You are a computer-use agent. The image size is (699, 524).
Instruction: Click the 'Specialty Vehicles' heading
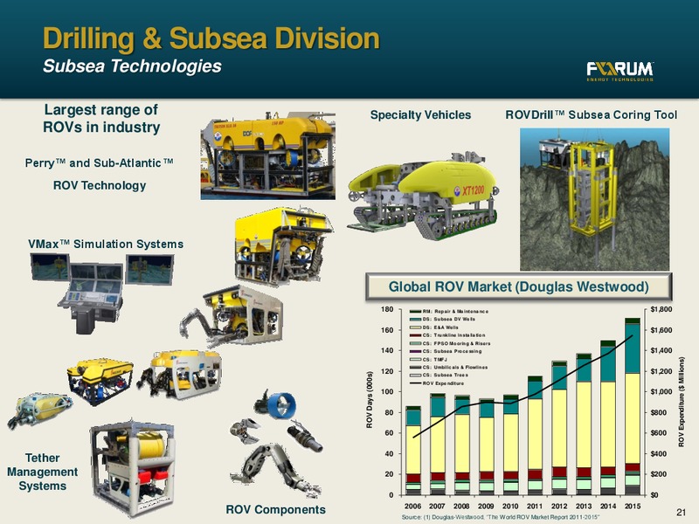pyautogui.click(x=420, y=115)
